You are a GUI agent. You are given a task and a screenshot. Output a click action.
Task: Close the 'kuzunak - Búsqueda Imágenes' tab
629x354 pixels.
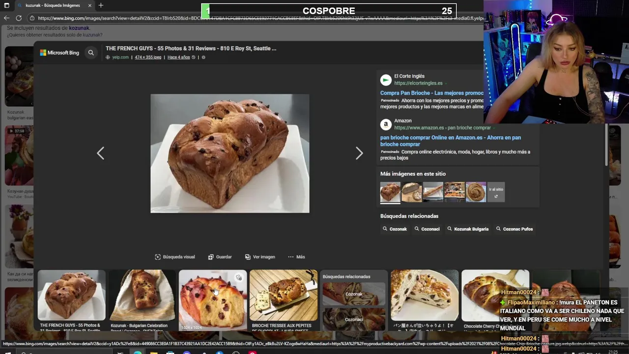89,5
